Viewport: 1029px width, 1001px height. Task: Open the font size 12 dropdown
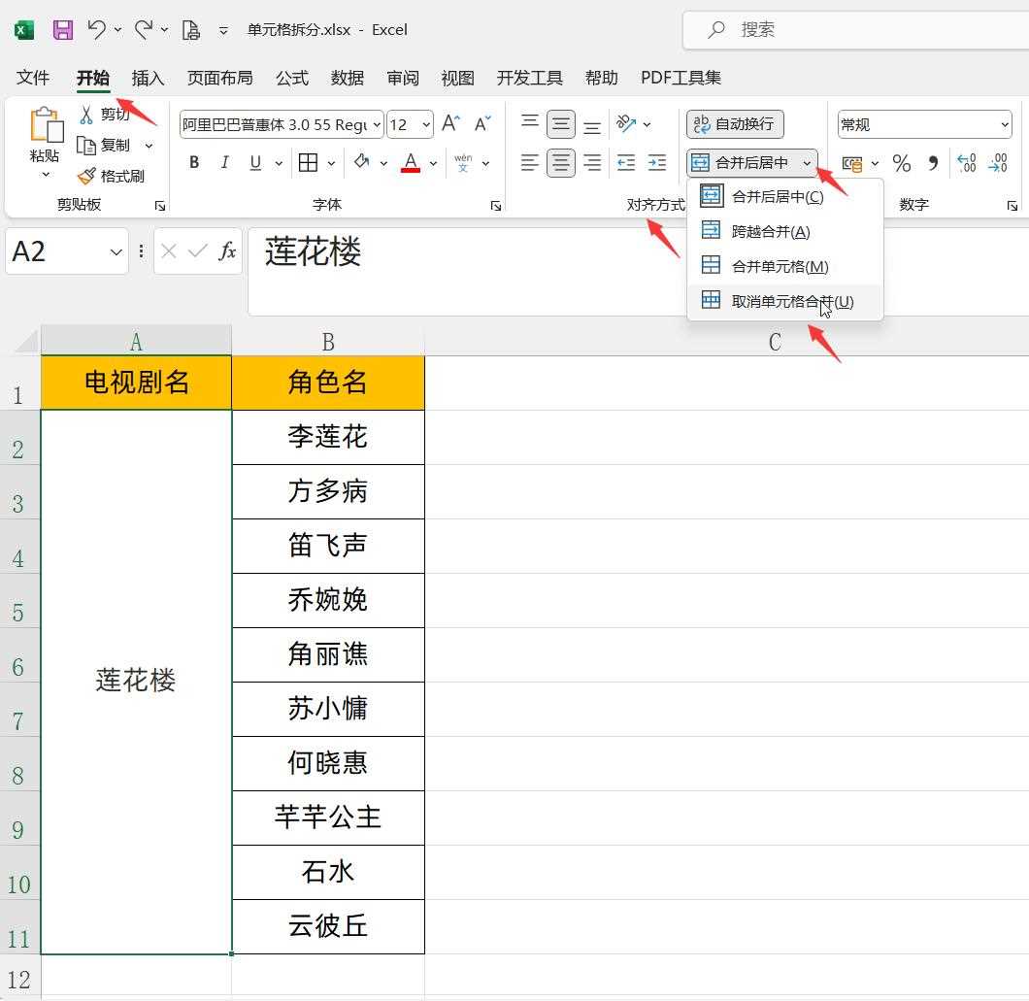click(426, 124)
